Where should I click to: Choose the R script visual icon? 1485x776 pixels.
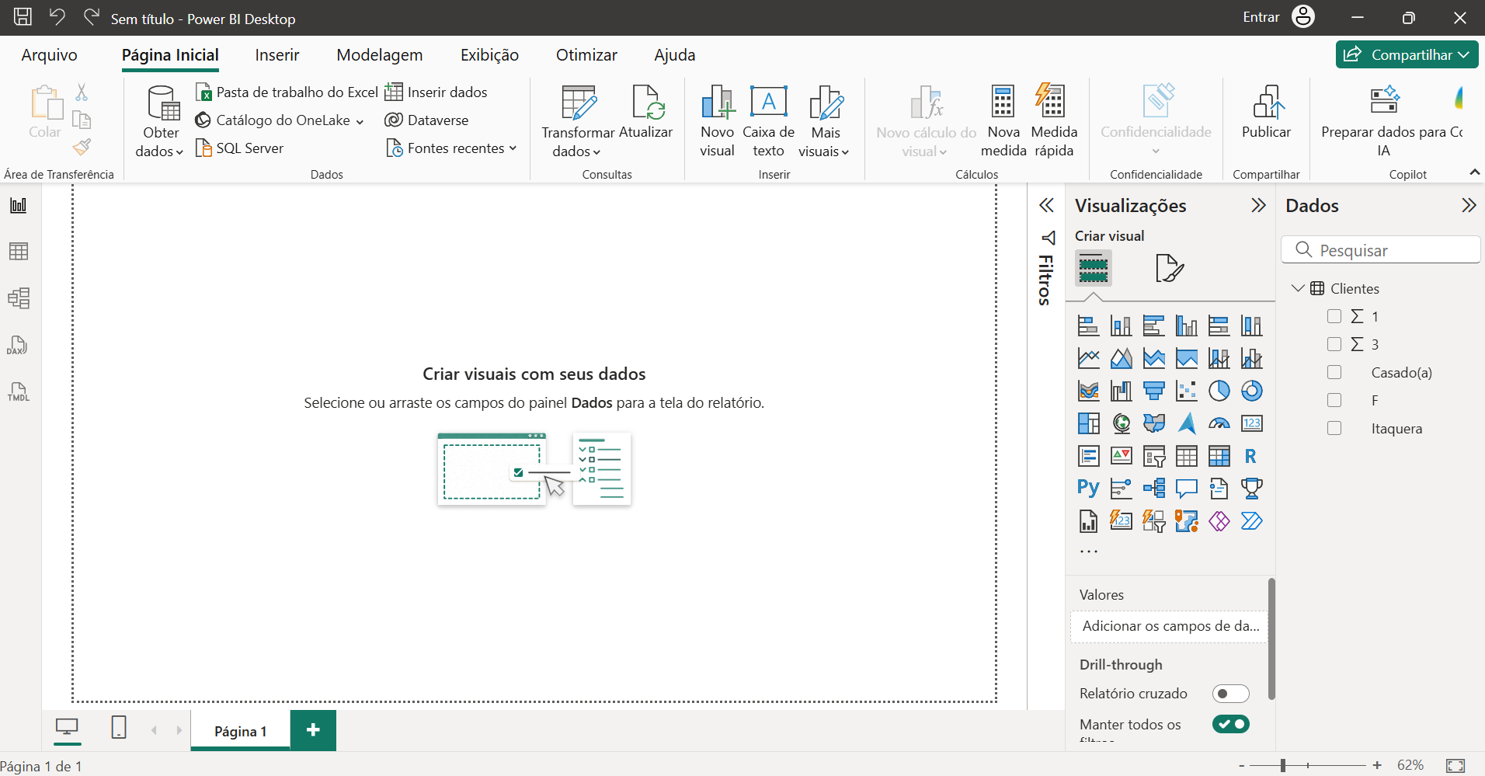tap(1252, 456)
